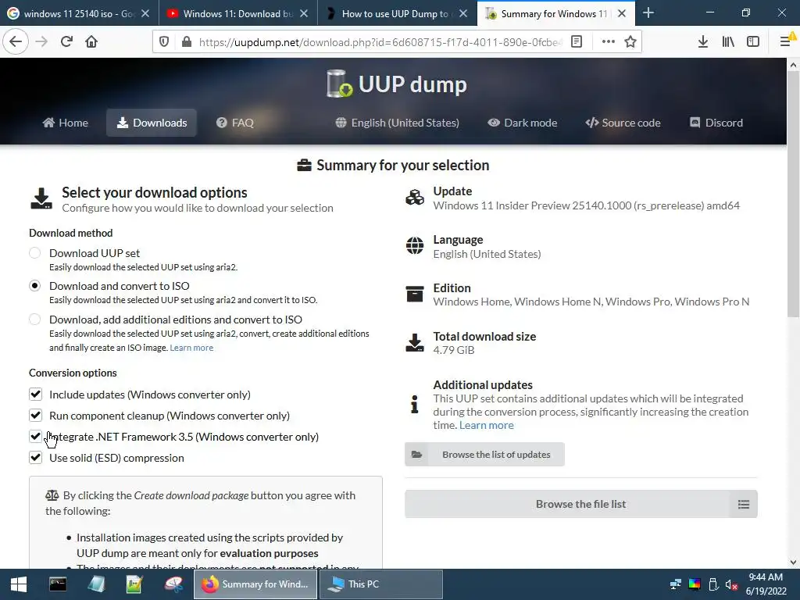
Task: Click the page vertical scrollbar thumb
Action: [793, 194]
